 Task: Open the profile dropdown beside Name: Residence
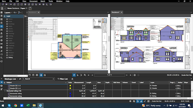coord(5,8)
